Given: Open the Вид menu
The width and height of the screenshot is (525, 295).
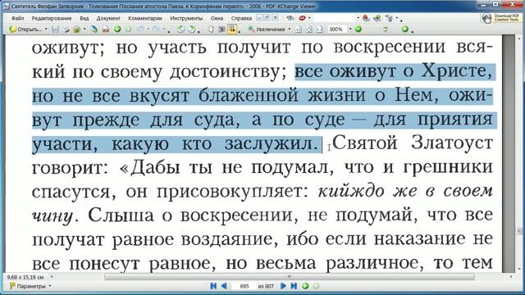Looking at the screenshot, I should [x=84, y=18].
